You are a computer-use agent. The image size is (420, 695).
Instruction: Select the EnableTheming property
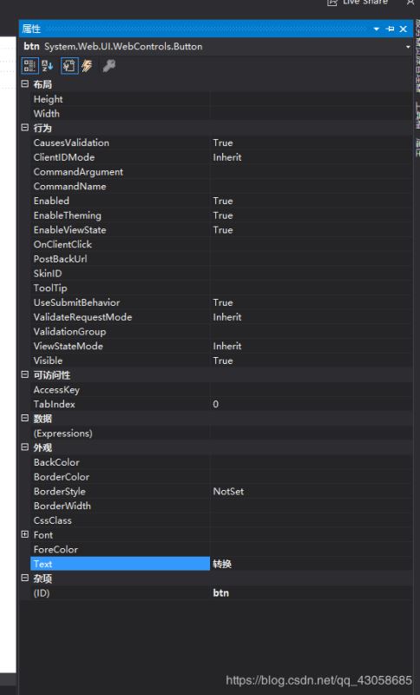[x=68, y=215]
